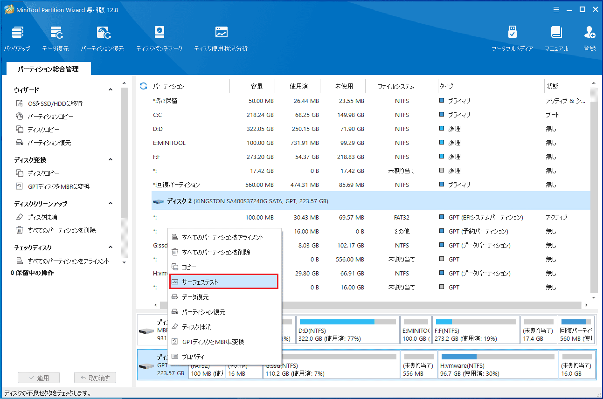The width and height of the screenshot is (603, 399).
Task: Click the 回復パーティション 560 MB block
Action: click(576, 330)
